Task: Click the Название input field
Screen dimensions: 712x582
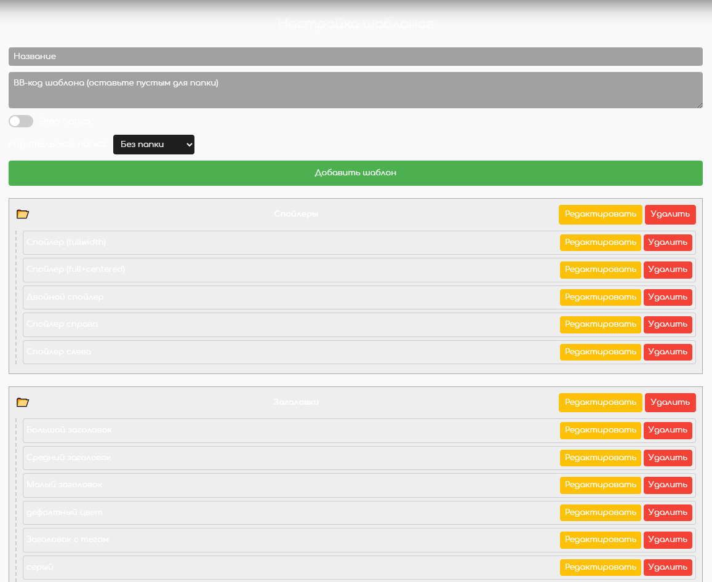Action: (355, 57)
